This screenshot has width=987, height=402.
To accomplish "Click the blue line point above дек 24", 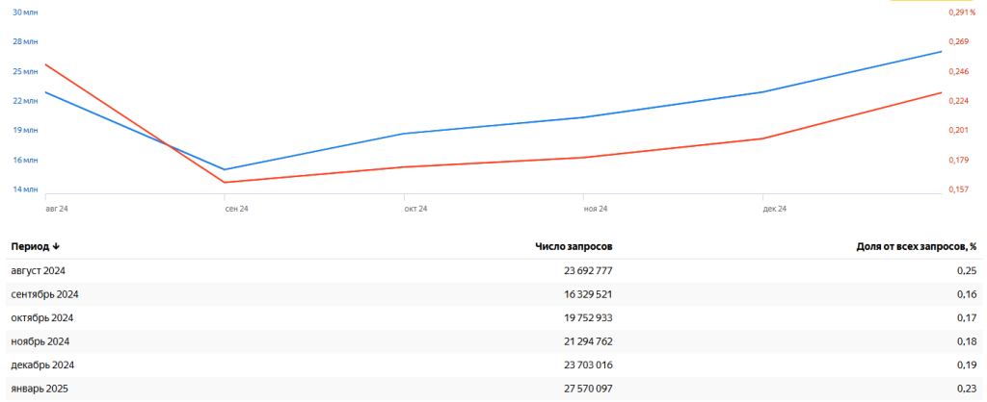I will pos(762,92).
